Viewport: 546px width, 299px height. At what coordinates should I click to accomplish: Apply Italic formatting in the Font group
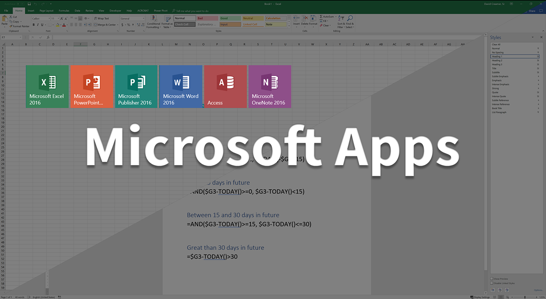[x=38, y=25]
